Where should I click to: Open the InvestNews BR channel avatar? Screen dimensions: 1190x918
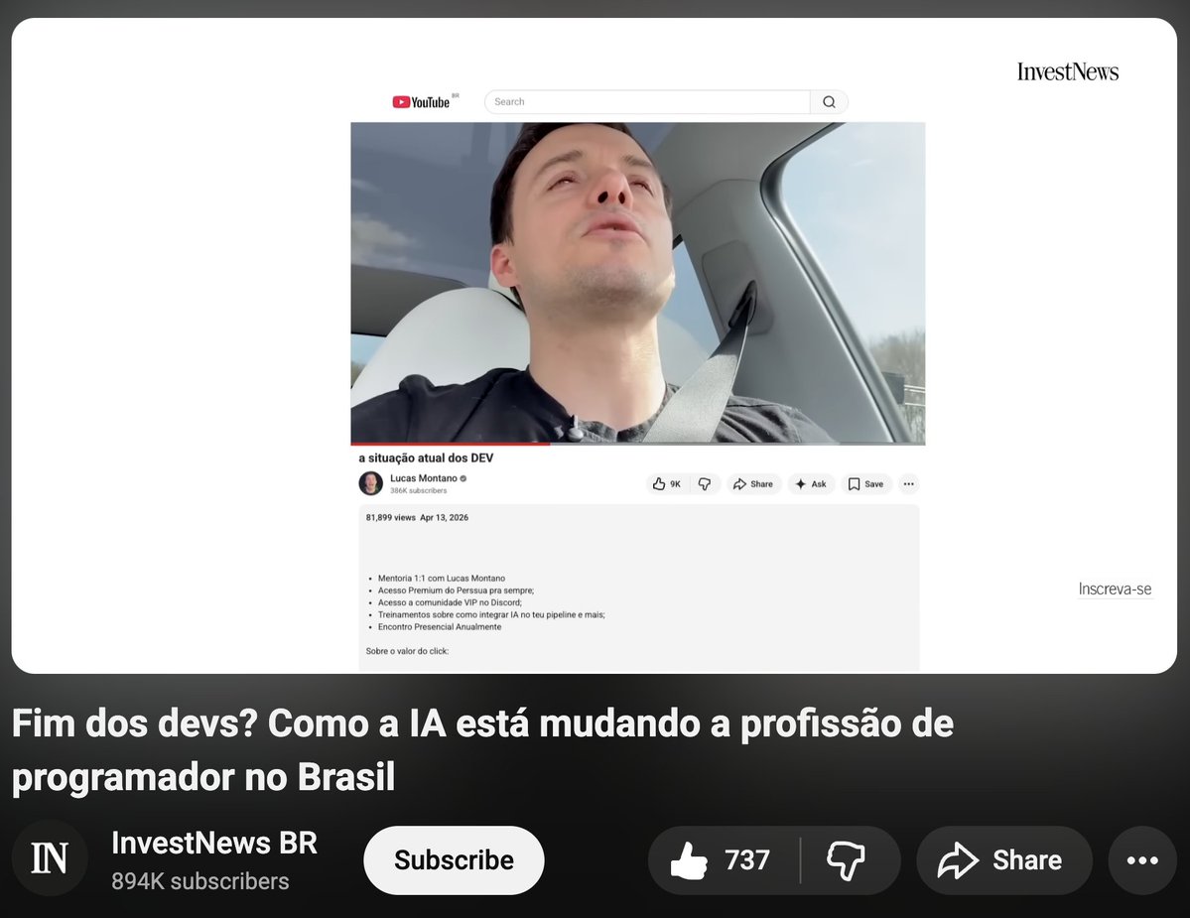[50, 858]
